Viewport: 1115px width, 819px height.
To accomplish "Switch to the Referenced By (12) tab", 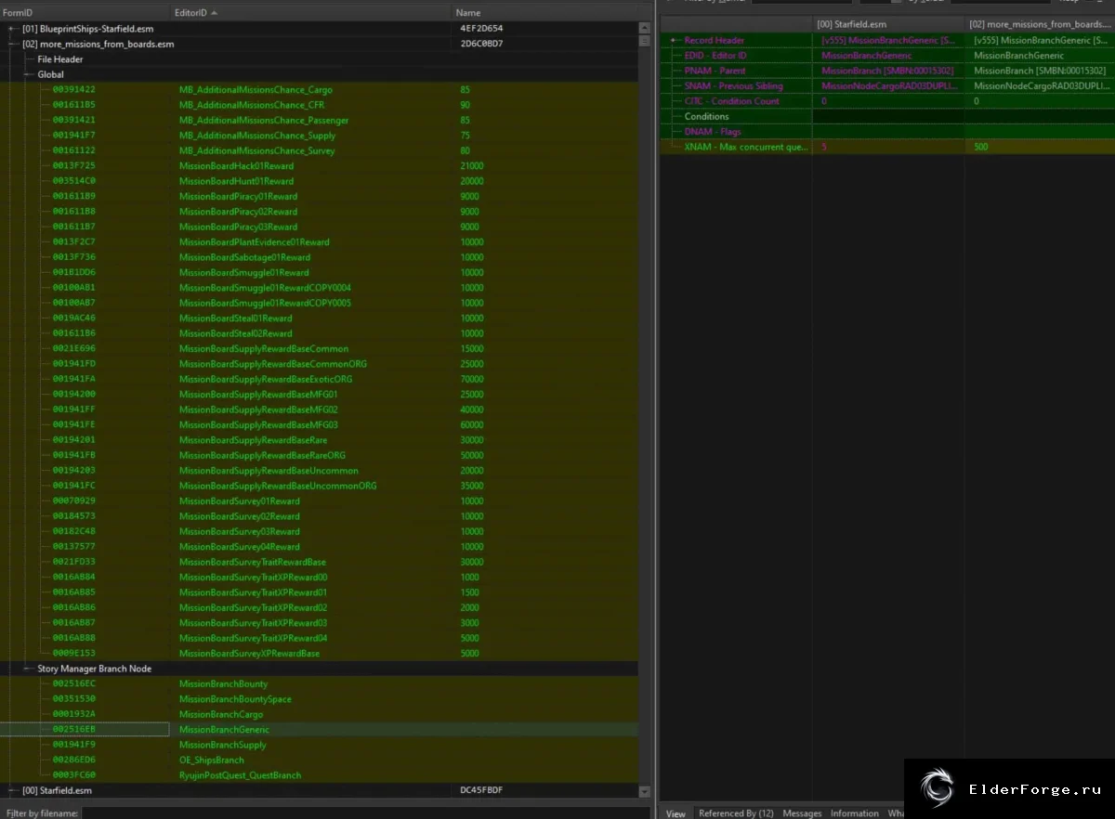I will coord(736,813).
